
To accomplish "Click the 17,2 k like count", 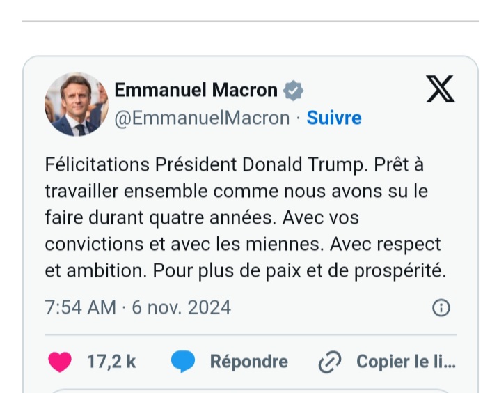I will [111, 362].
